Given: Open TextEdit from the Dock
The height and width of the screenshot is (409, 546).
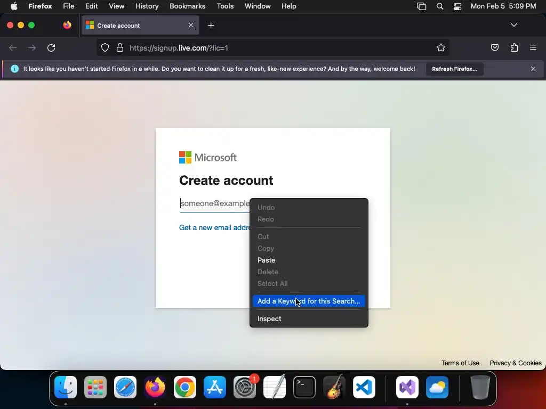Looking at the screenshot, I should (x=275, y=387).
